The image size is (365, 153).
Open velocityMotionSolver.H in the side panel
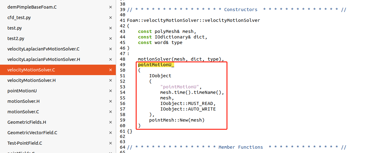pos(31,80)
